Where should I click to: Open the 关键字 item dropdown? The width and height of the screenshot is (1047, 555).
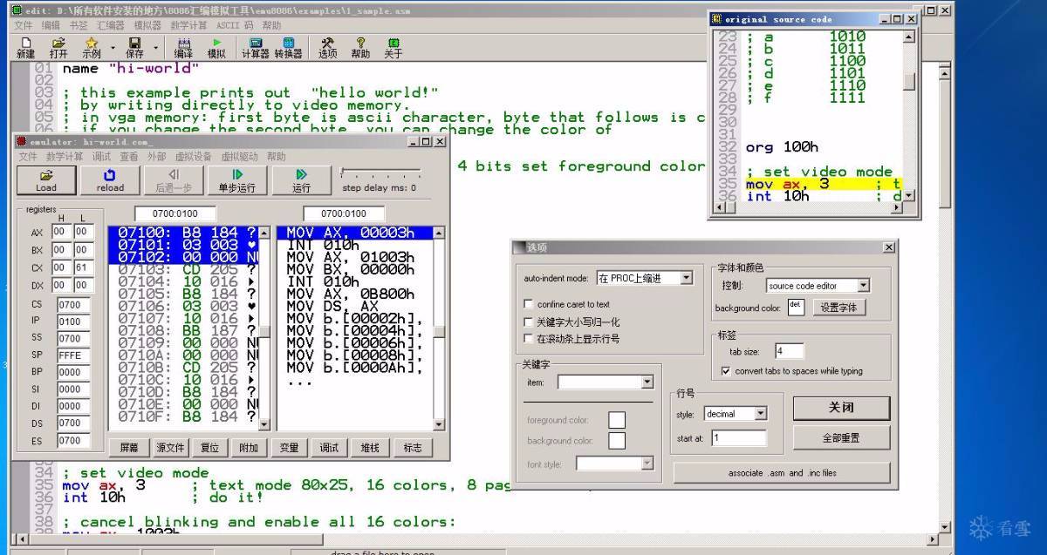click(x=647, y=382)
